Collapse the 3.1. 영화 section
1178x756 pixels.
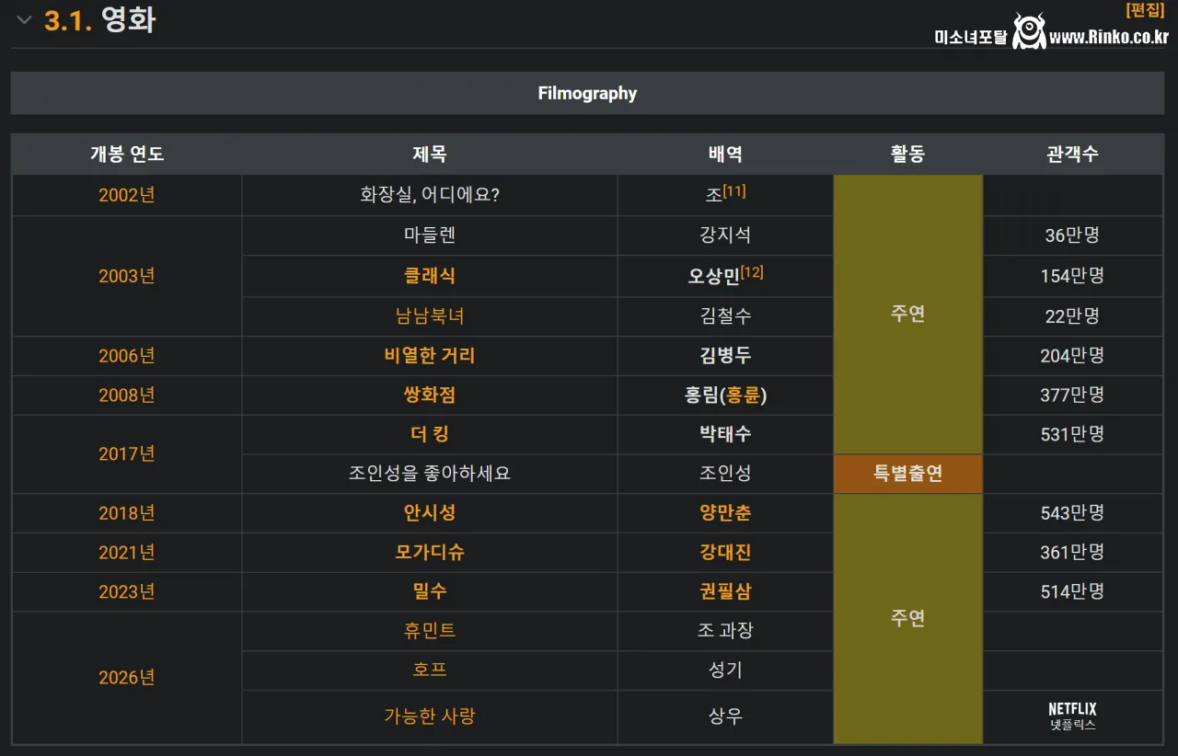coord(23,18)
